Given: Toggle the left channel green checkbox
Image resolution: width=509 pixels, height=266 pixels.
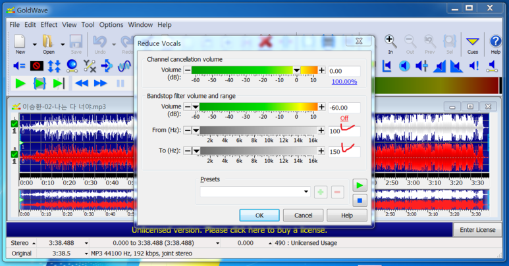Looking at the screenshot, I should click(x=14, y=123).
